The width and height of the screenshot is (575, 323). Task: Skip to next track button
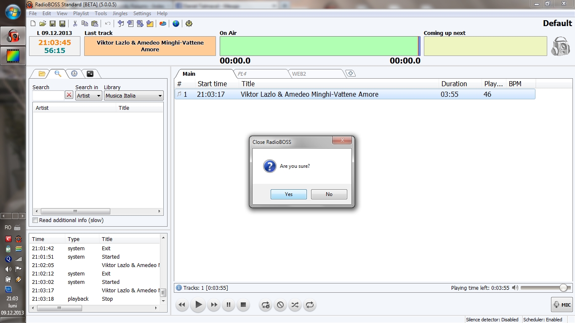tap(214, 305)
